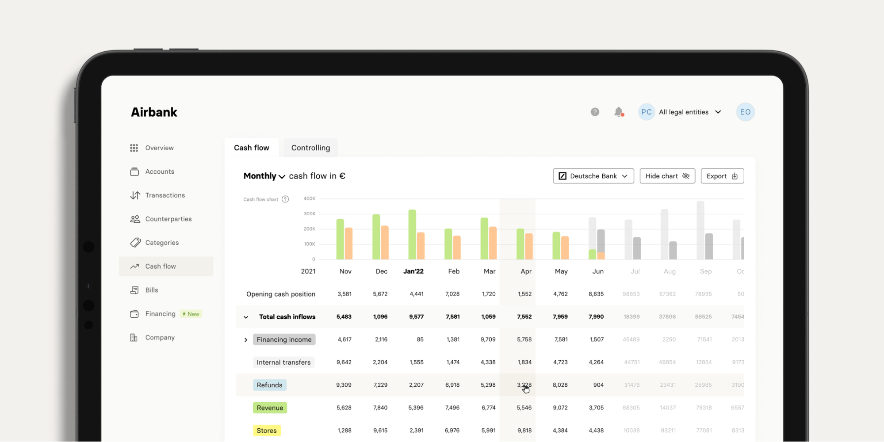The width and height of the screenshot is (884, 442).
Task: Open the EO user profile avatar
Action: (745, 112)
